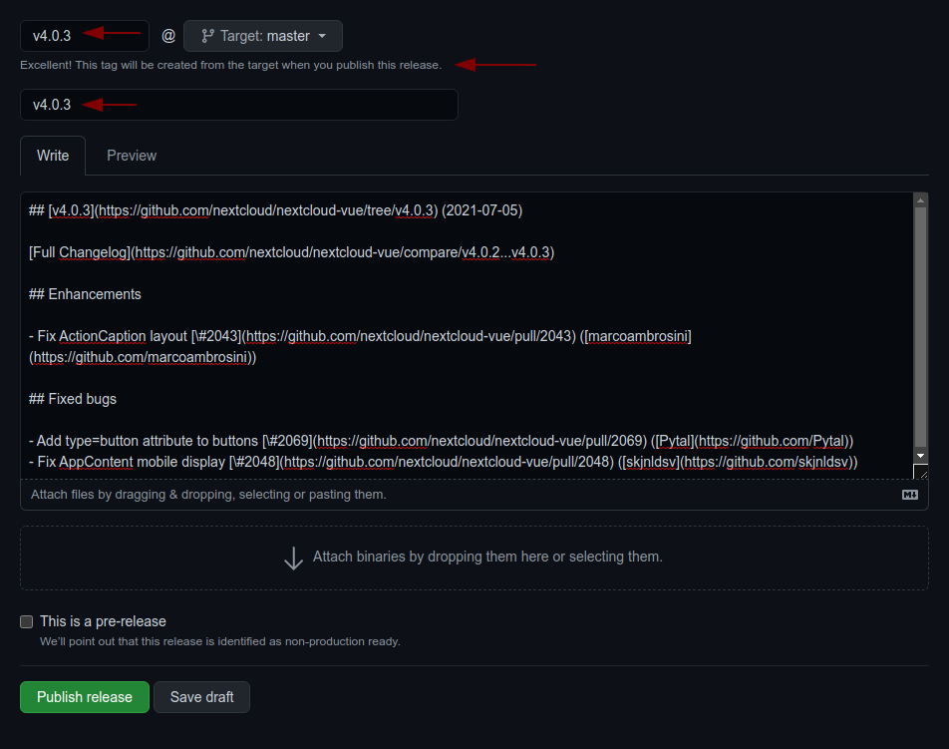Click the textarea scrollbar down arrow

(x=920, y=456)
